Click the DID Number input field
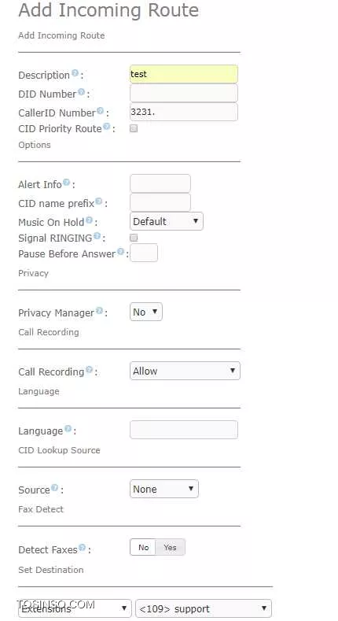 pyautogui.click(x=184, y=94)
